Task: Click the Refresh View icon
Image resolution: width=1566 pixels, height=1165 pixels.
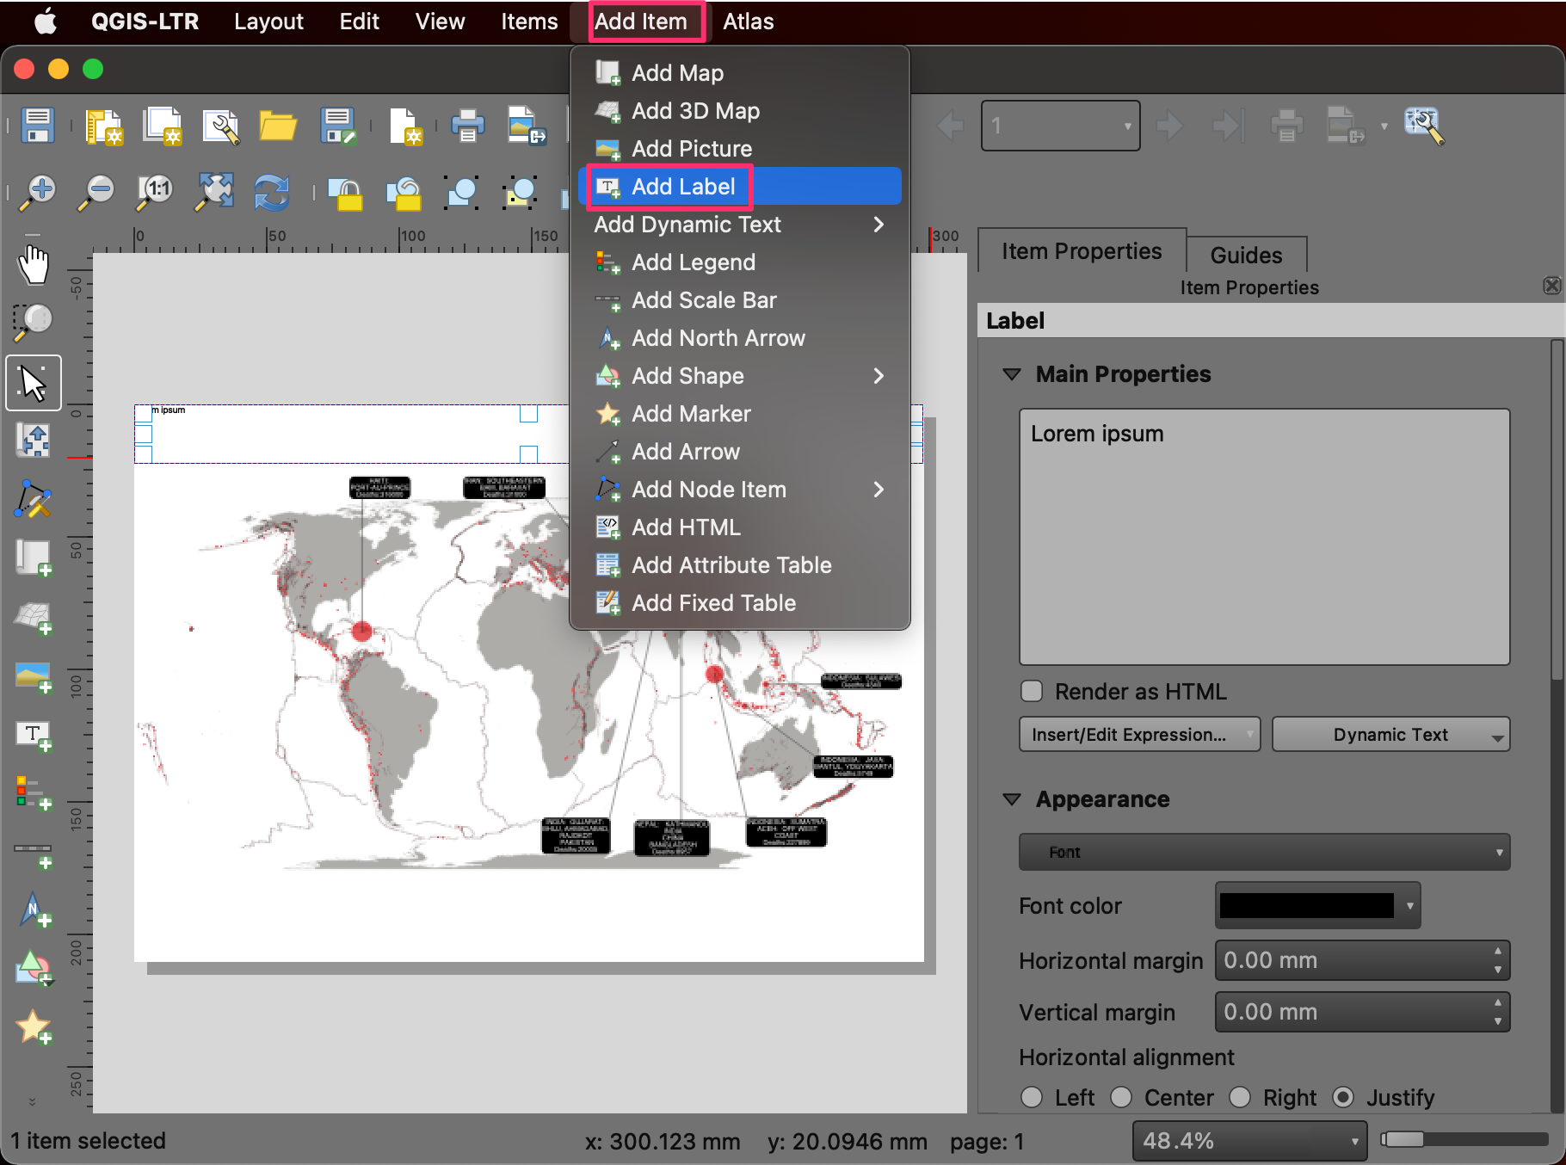Action: coord(272,191)
